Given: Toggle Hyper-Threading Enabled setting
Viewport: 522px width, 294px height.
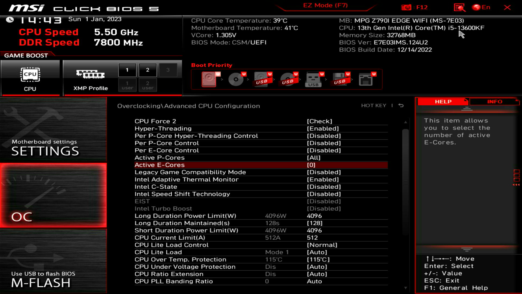Looking at the screenshot, I should click(x=322, y=128).
